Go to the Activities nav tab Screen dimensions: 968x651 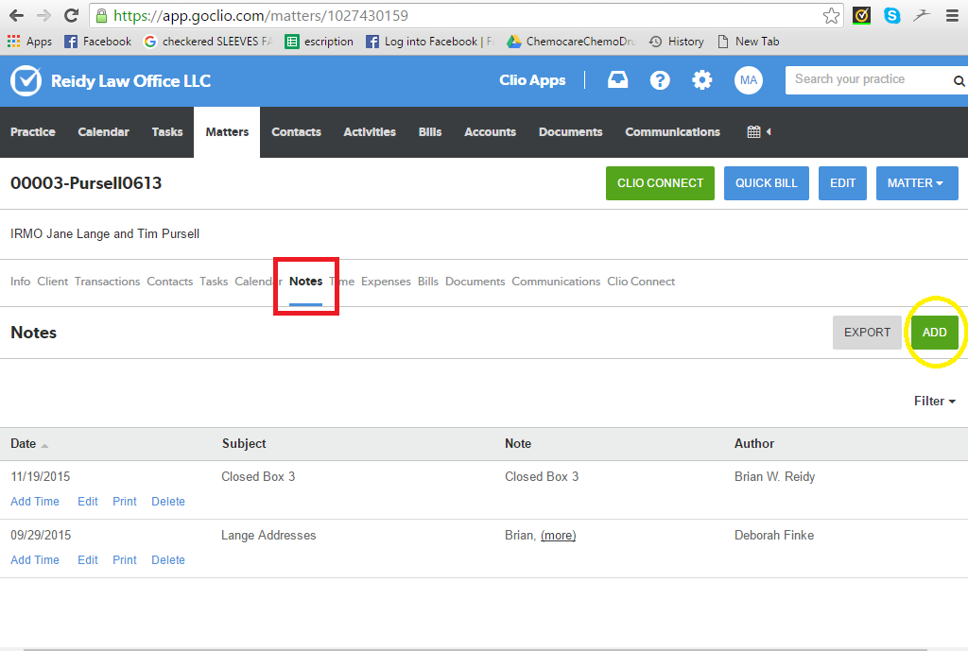point(370,132)
